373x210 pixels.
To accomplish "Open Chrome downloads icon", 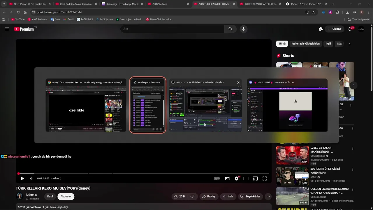I will [x=348, y=12].
